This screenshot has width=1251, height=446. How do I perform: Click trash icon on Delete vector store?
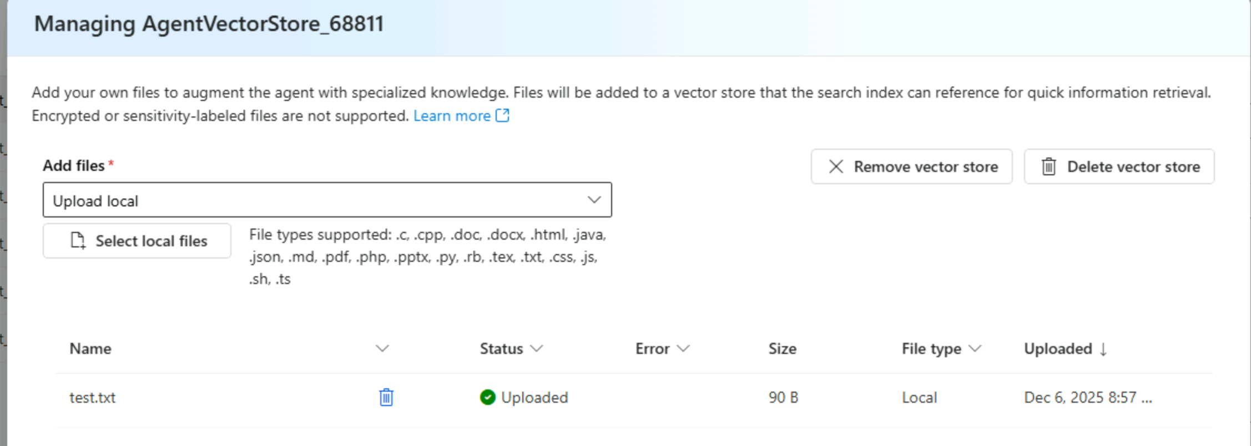[x=1048, y=166]
